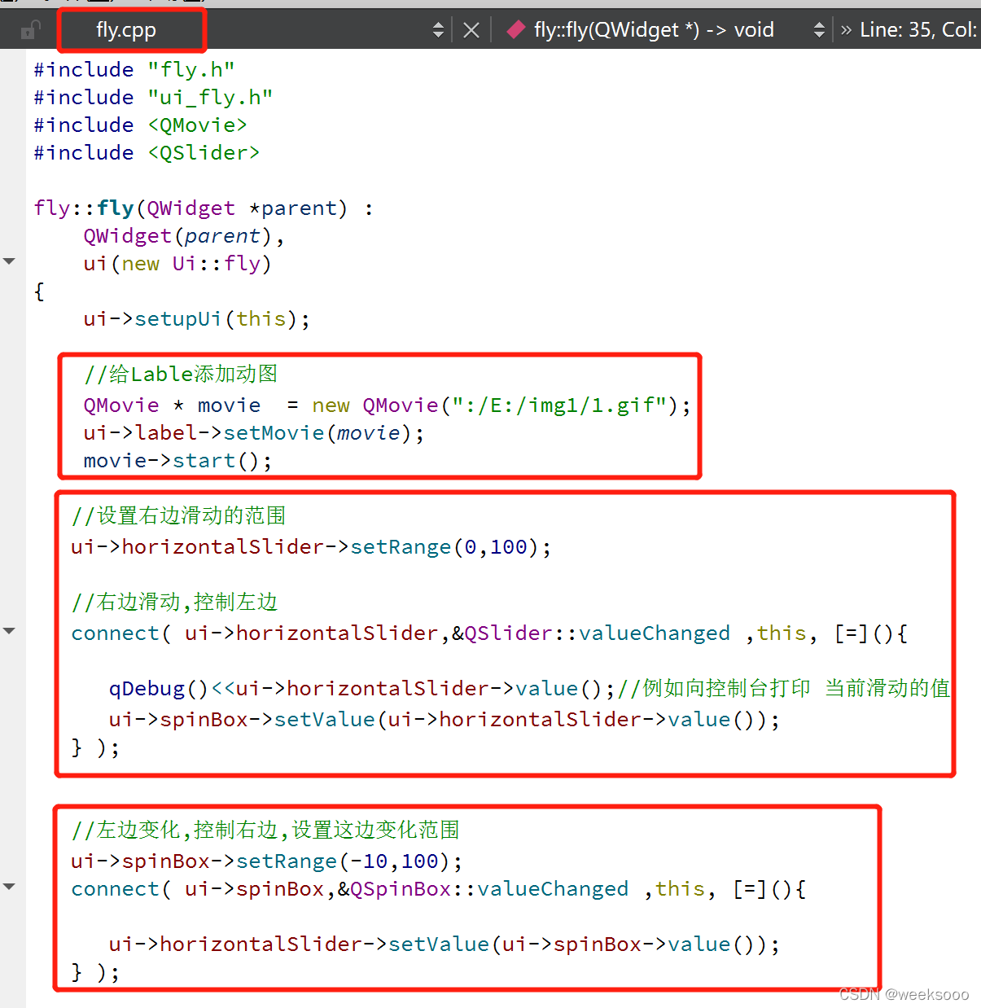Screen dimensions: 981x1008
Task: Click the fly::fly(QWidget *parent) constructor line
Action: click(x=204, y=208)
